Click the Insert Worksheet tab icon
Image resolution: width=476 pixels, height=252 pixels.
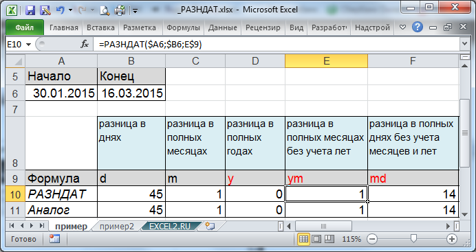pyautogui.click(x=210, y=226)
